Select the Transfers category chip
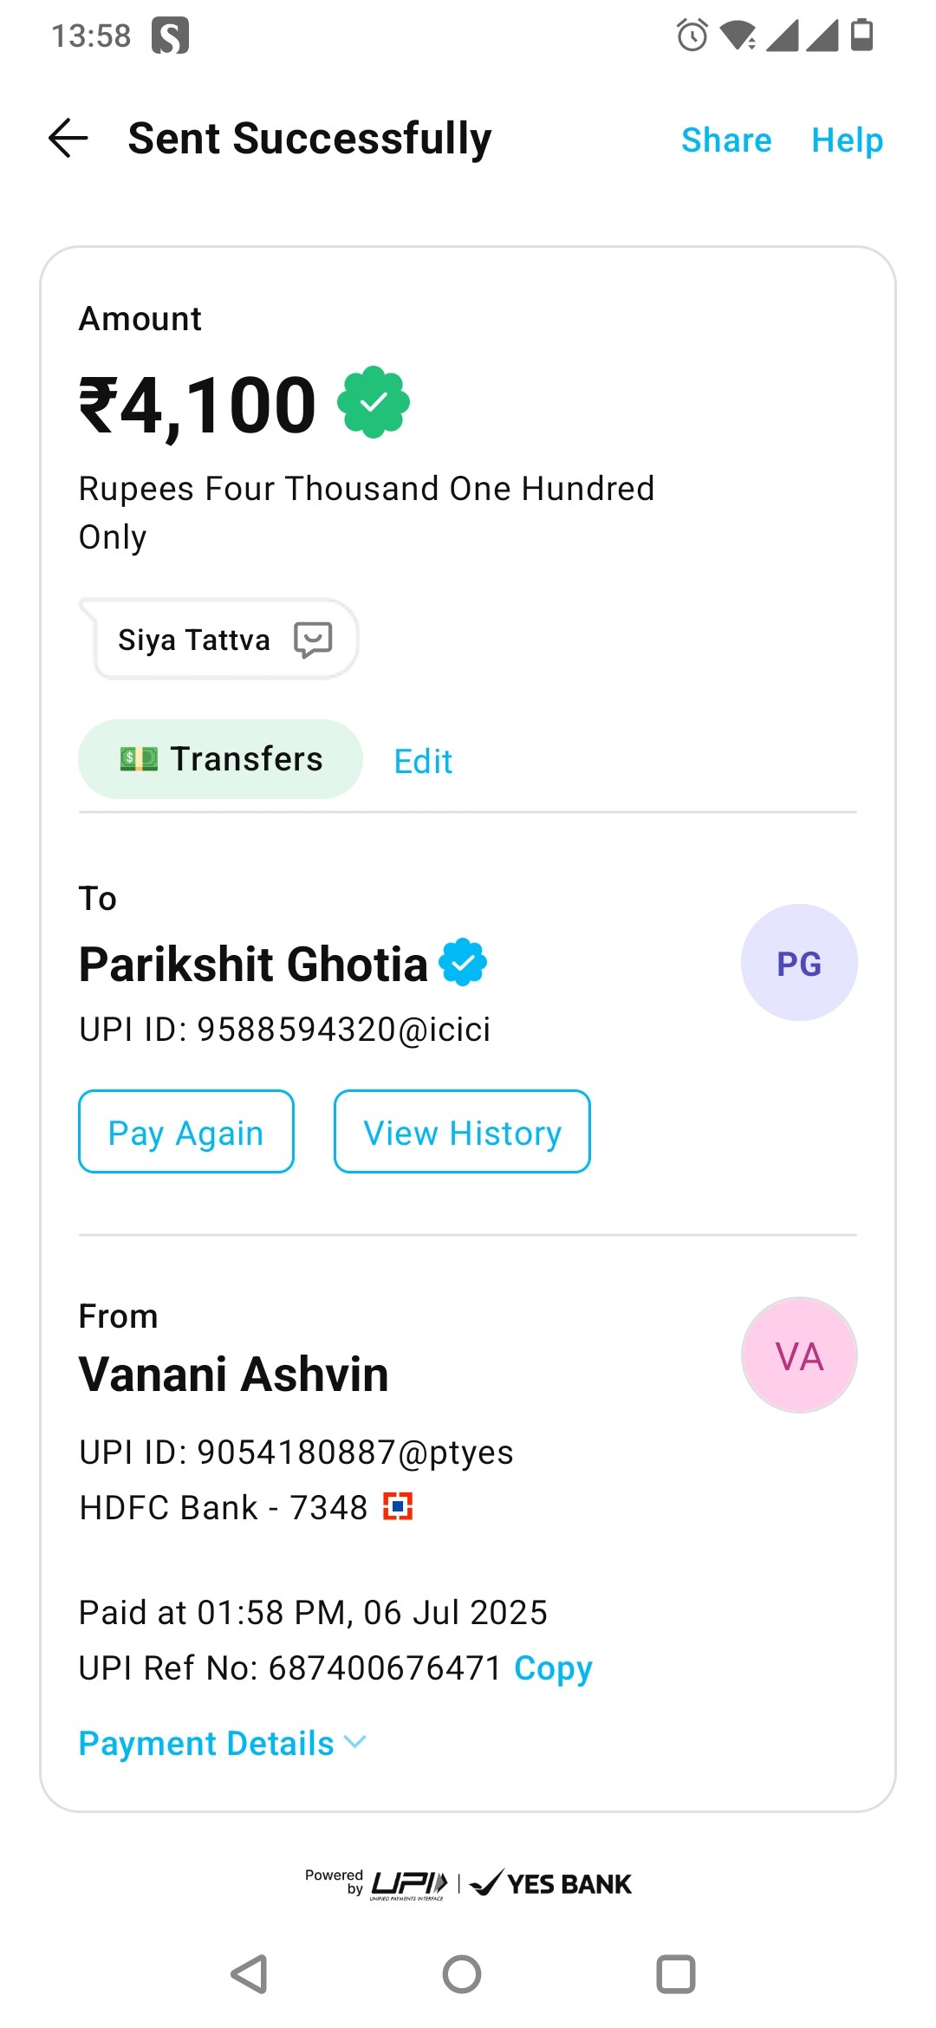 220,759
